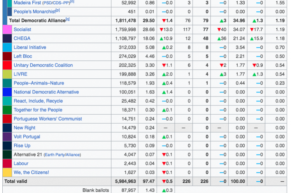
Task: Follow the Left Bloc link
Action: click(23, 56)
